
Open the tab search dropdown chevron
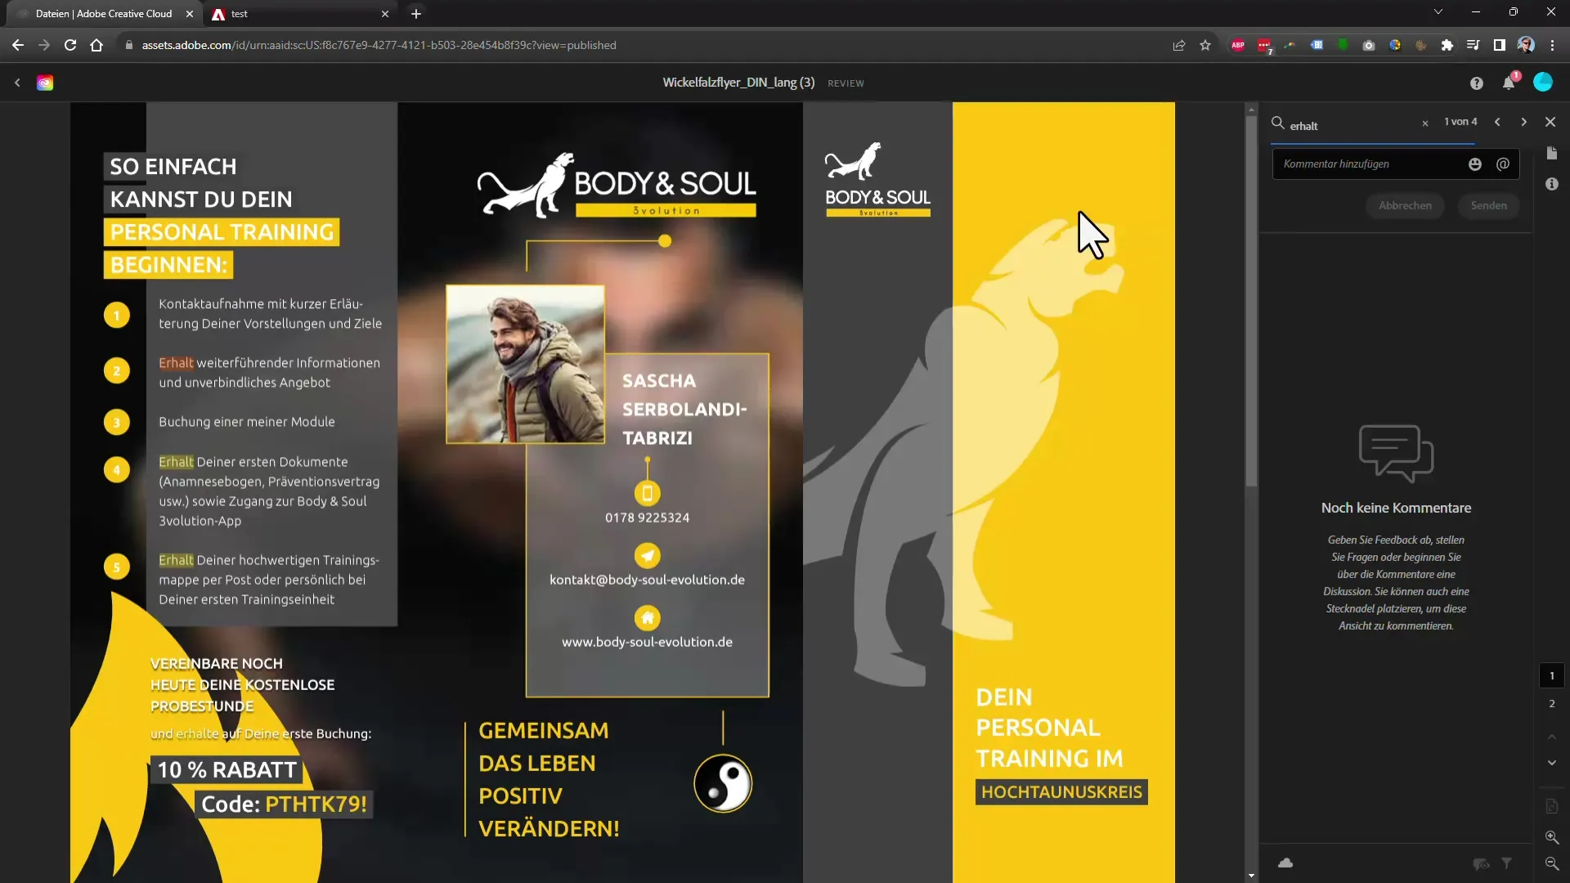[1438, 12]
